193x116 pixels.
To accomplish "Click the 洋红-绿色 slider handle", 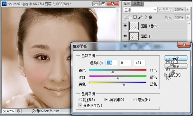I will click(x=118, y=78).
